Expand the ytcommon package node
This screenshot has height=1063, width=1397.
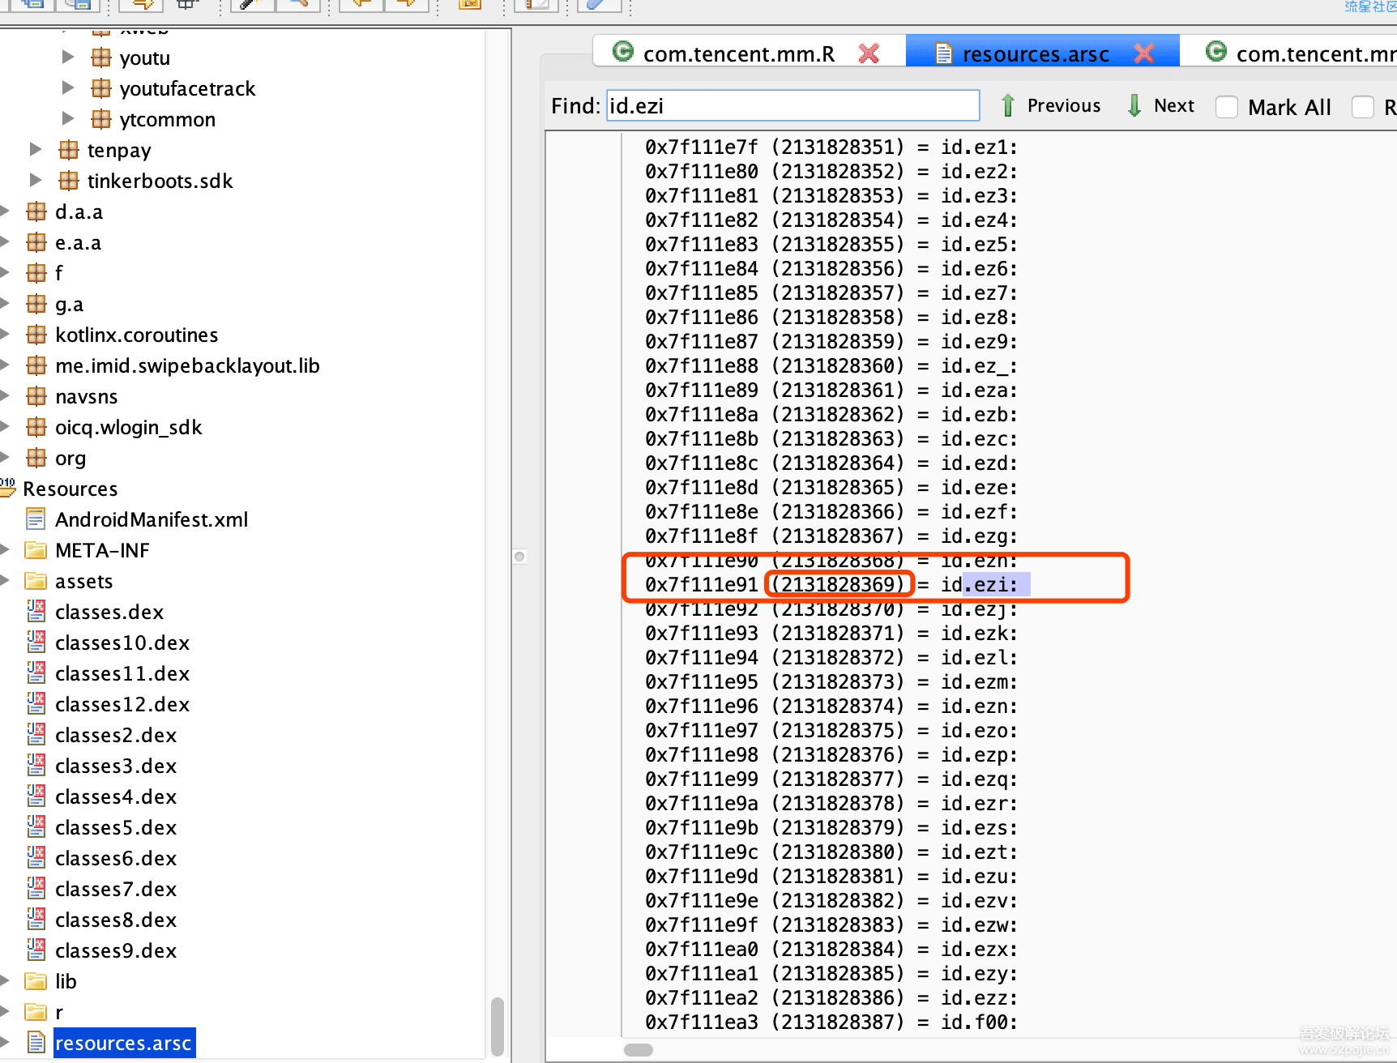(68, 118)
